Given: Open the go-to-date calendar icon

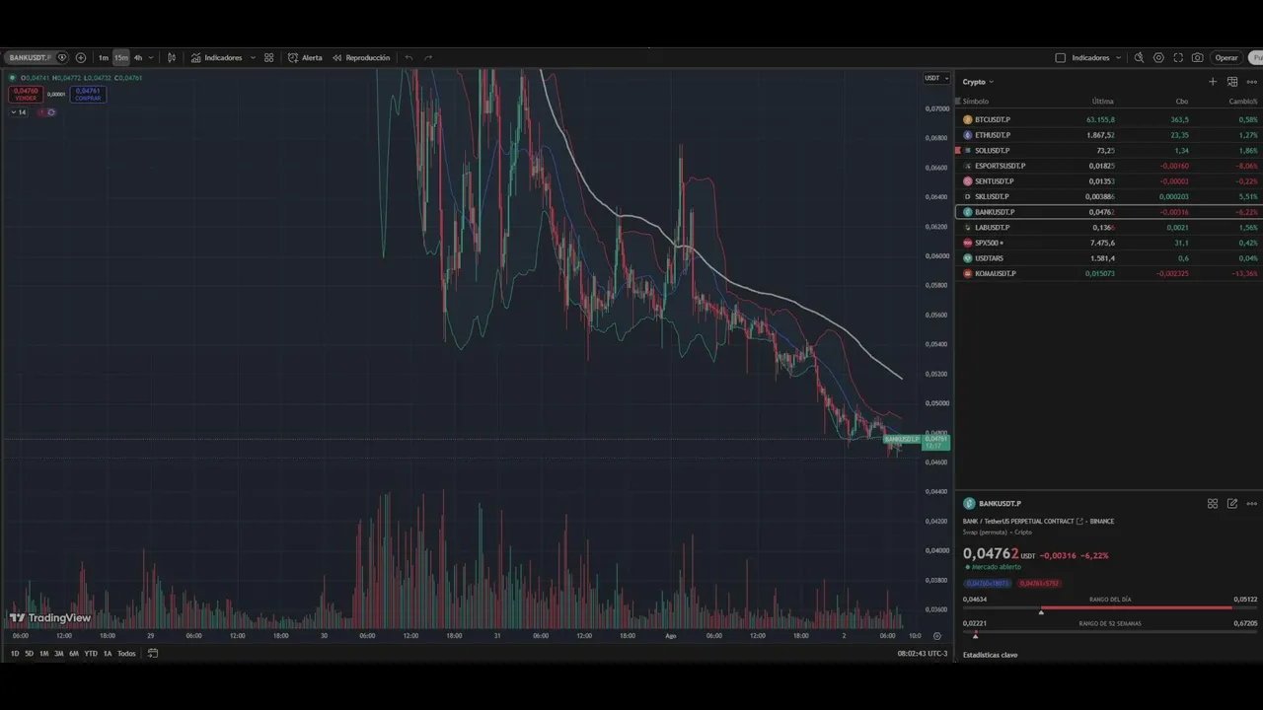Looking at the screenshot, I should [x=153, y=654].
